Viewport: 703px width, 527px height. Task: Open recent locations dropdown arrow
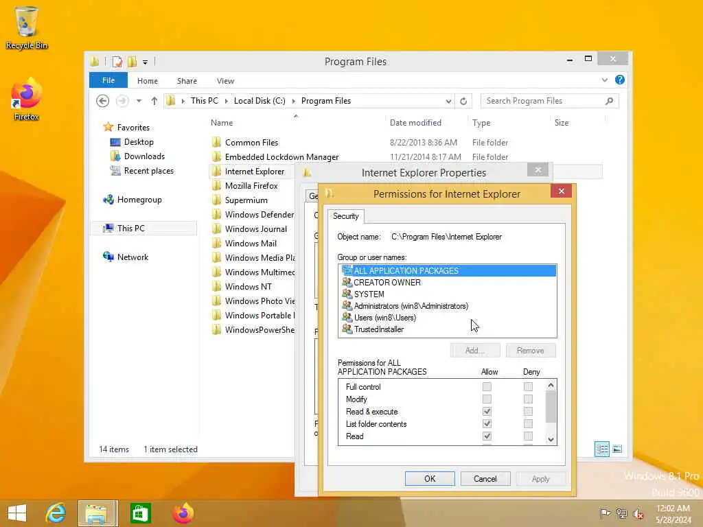tap(139, 101)
